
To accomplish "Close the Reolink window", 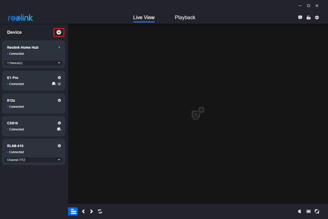I will [317, 6].
